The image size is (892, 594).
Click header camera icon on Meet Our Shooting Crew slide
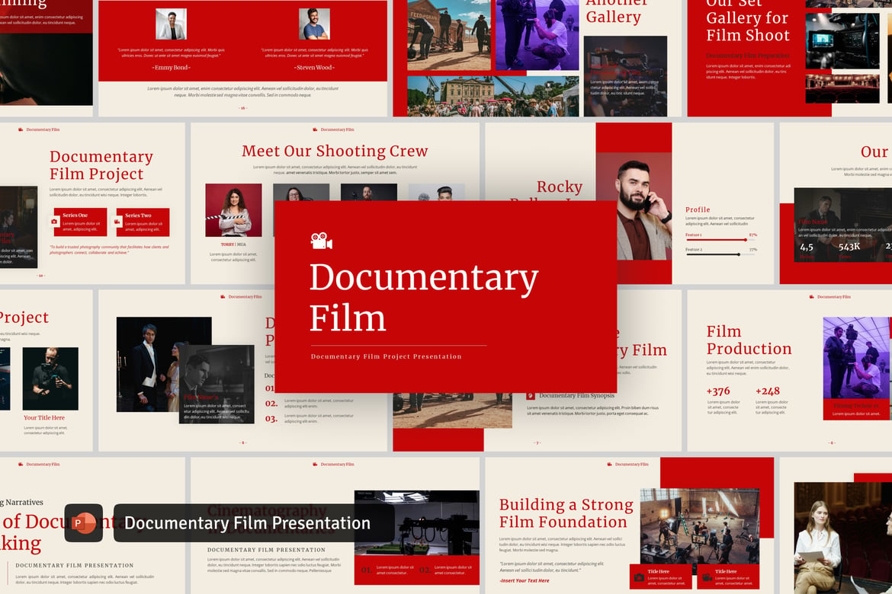315,129
